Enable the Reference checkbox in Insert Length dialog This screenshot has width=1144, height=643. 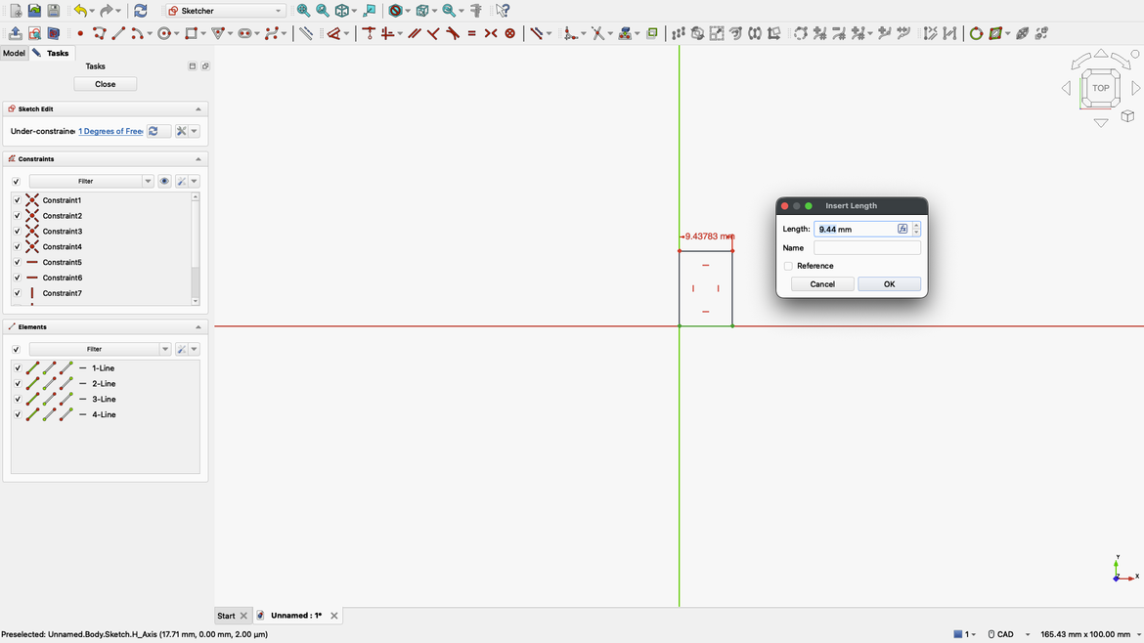click(x=788, y=265)
